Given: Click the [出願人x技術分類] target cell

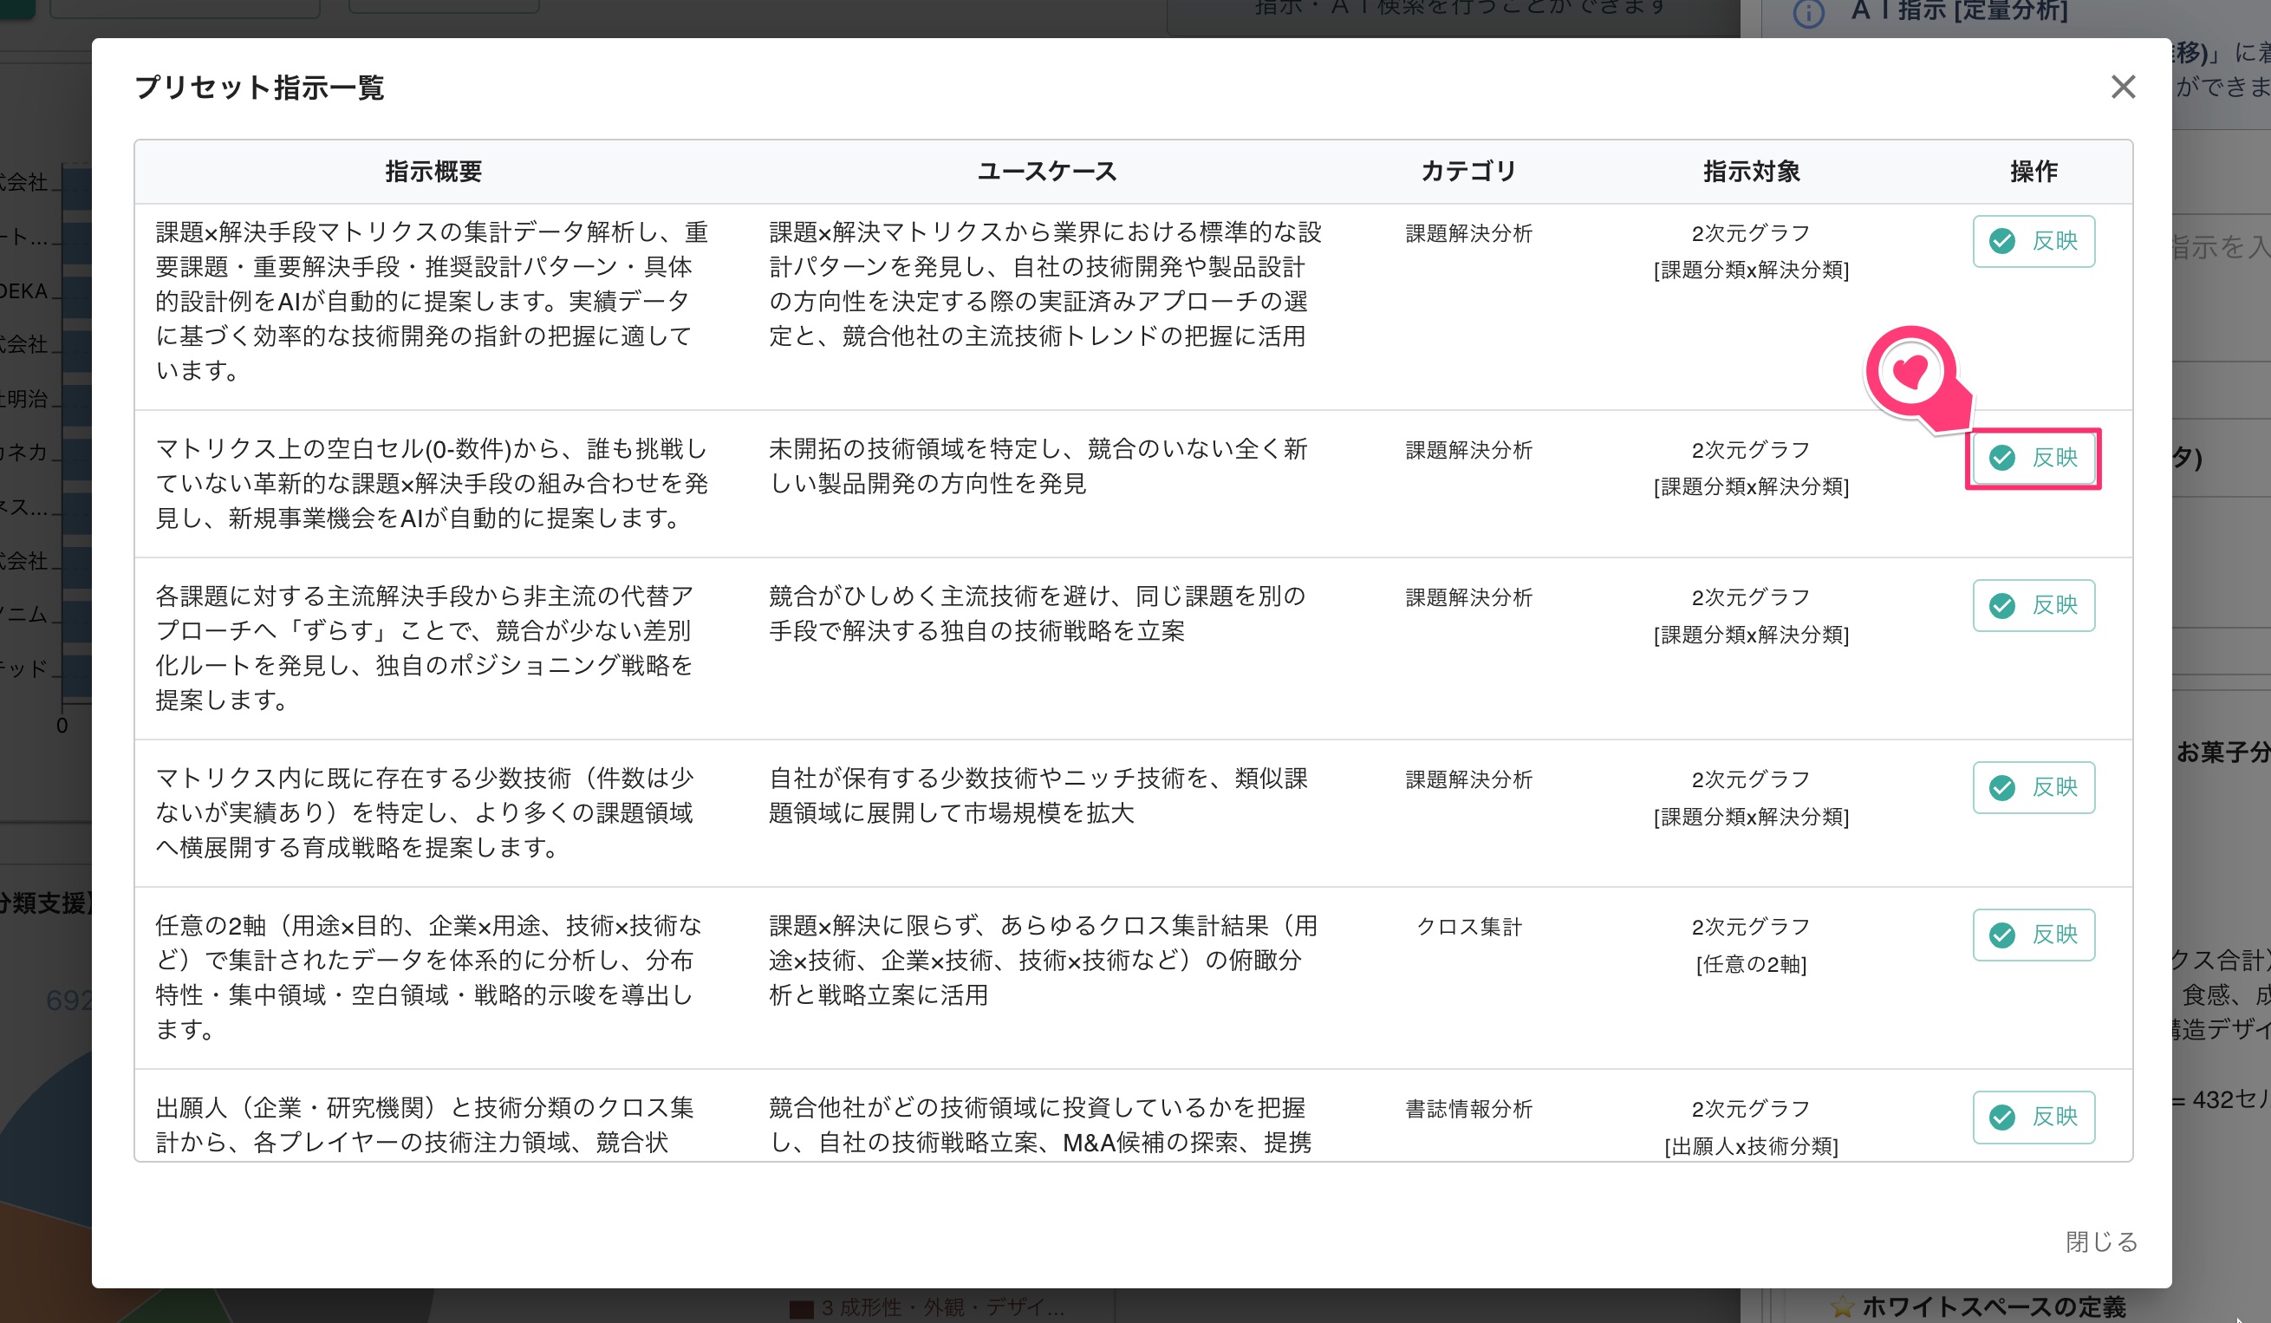Looking at the screenshot, I should click(1751, 1146).
